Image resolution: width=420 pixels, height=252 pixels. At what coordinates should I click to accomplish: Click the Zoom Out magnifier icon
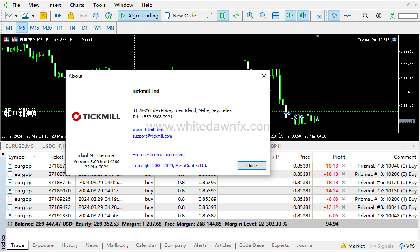pyautogui.click(x=263, y=16)
